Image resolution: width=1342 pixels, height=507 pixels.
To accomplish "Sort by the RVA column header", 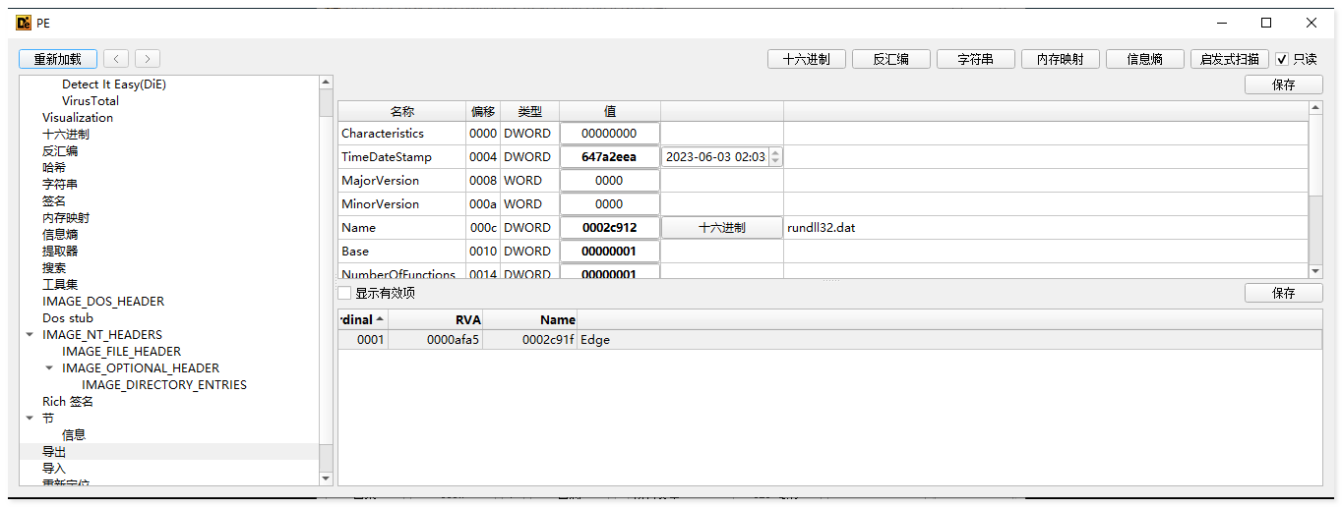I will [x=436, y=319].
